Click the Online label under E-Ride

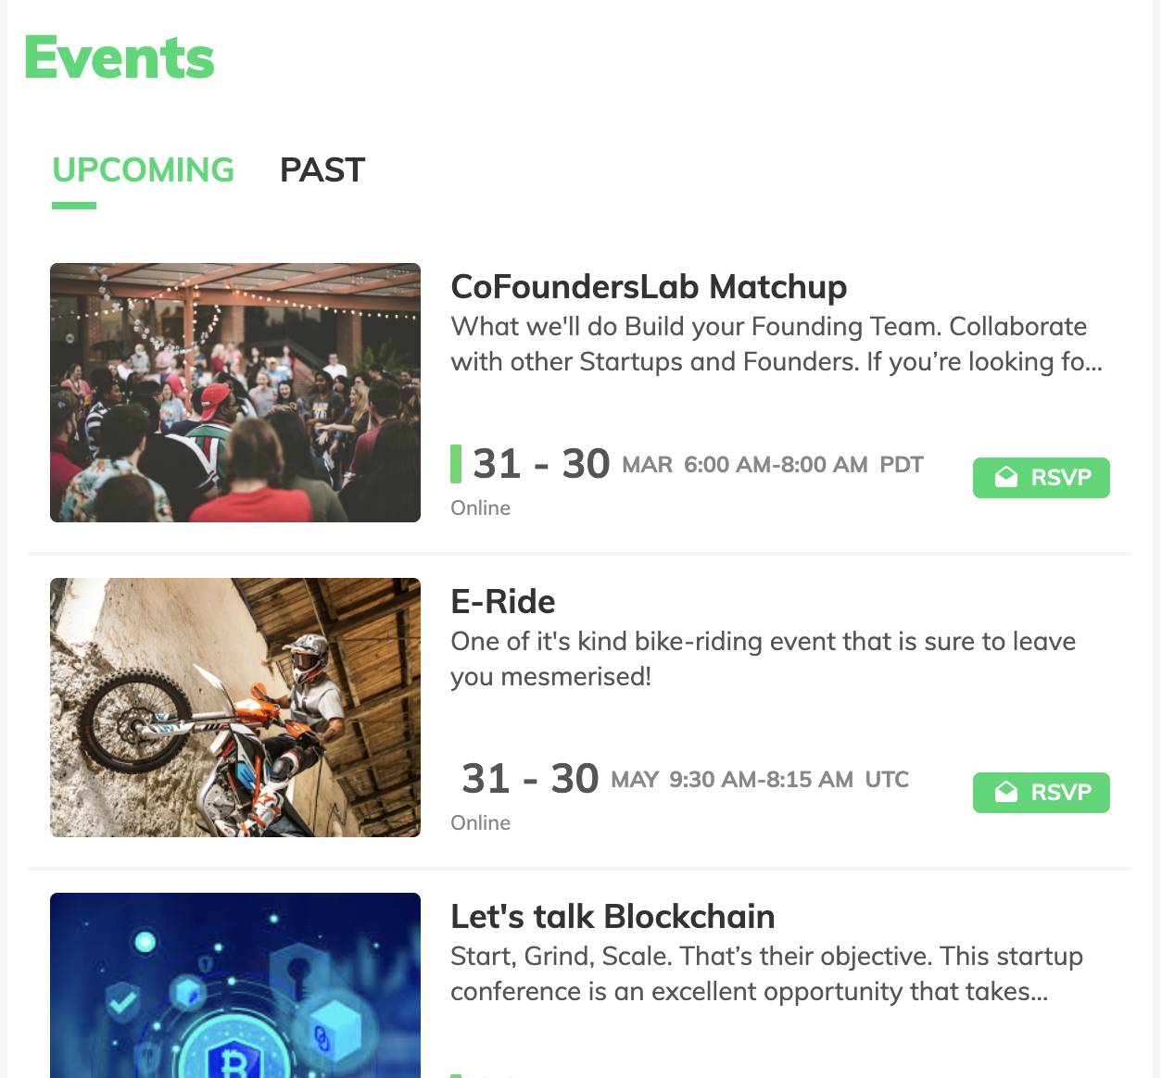(x=480, y=823)
